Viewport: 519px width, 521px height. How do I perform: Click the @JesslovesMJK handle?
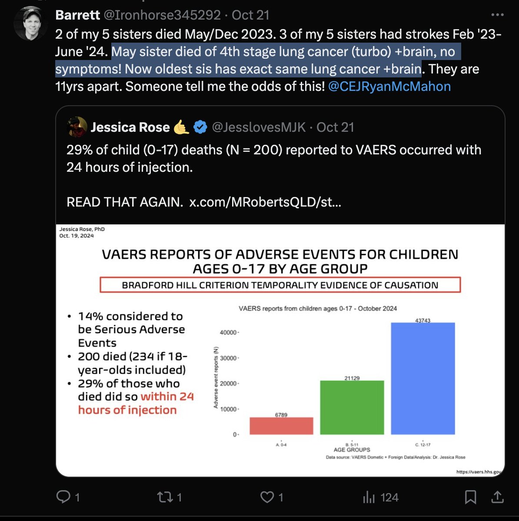(259, 127)
